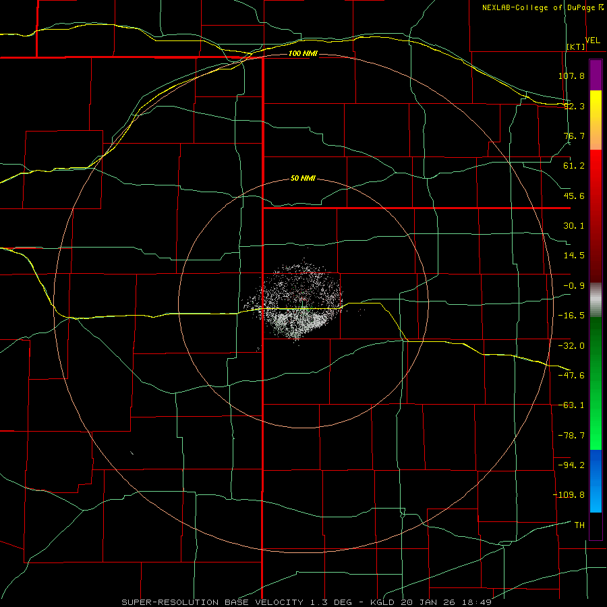
Task: Pick the red segment of velocity color bar
Action: [x=596, y=216]
